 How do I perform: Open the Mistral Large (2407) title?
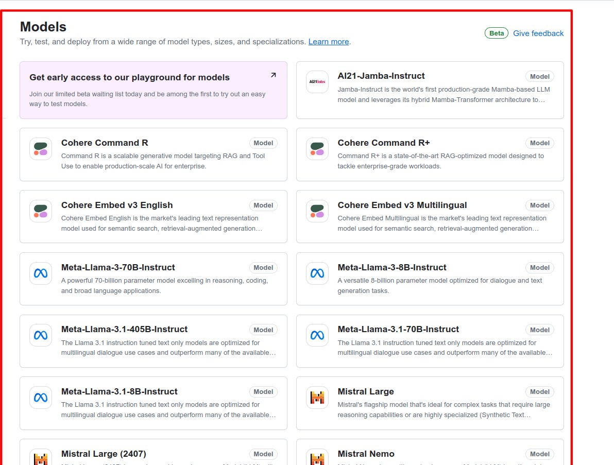click(104, 454)
